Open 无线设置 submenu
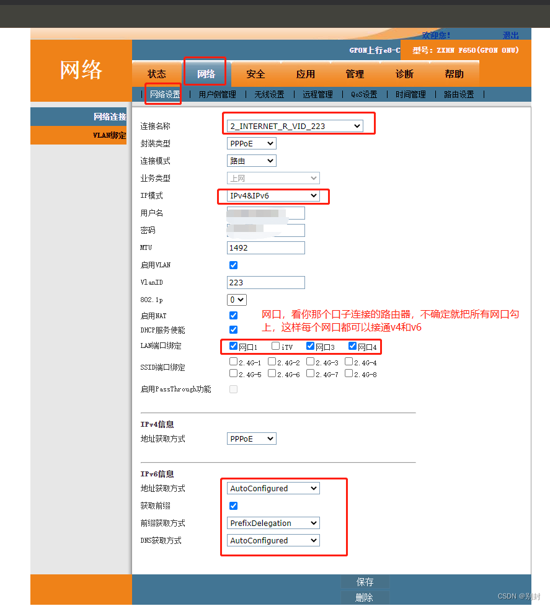 pos(269,94)
